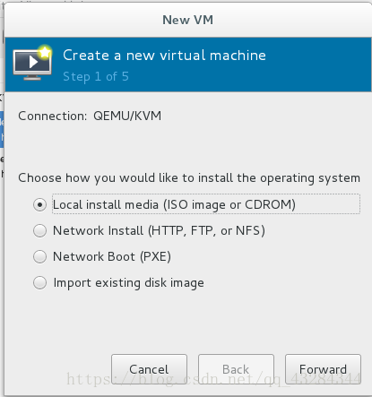Click the 'Step 1 of 5' text
This screenshot has width=372, height=397.
pyautogui.click(x=96, y=77)
